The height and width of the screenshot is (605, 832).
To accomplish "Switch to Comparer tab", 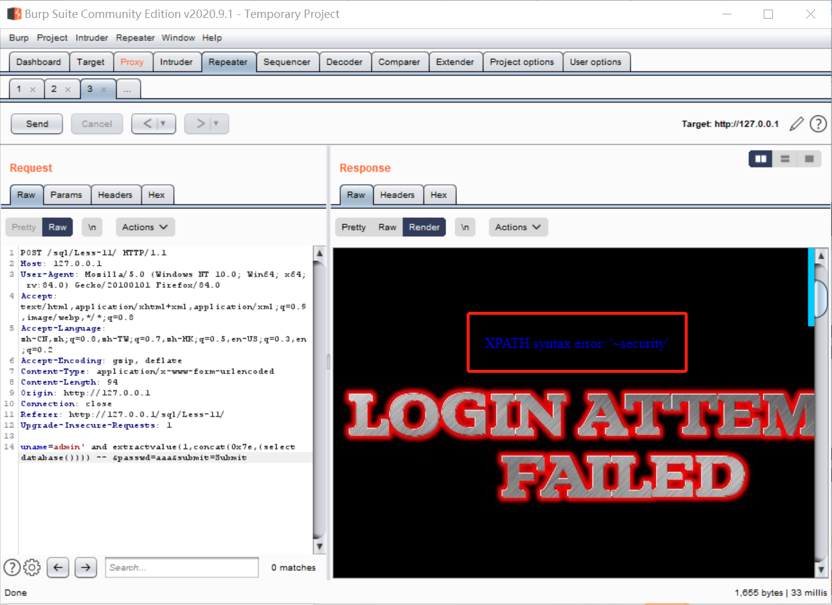I will pos(399,62).
